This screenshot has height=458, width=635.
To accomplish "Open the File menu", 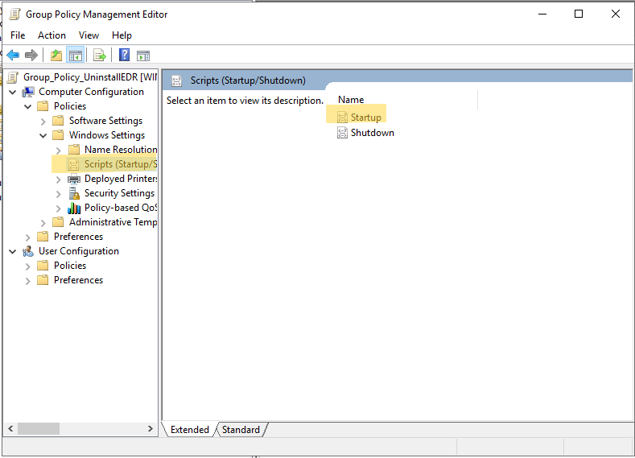I will (18, 35).
